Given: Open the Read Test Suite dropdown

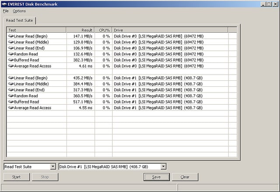Looking at the screenshot, I should 53,166.
